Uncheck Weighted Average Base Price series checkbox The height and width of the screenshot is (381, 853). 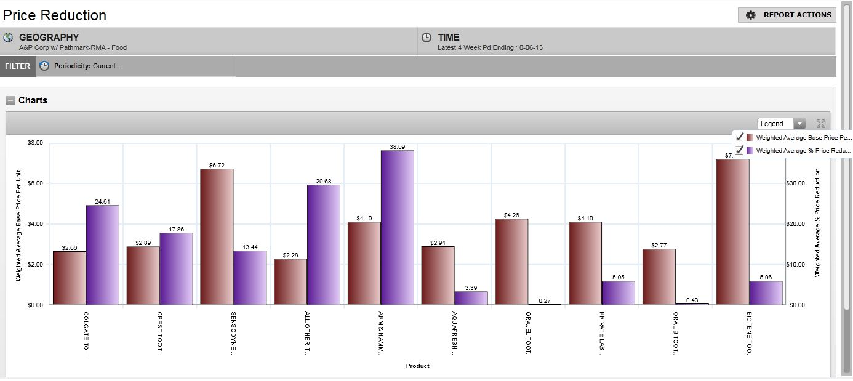(739, 138)
